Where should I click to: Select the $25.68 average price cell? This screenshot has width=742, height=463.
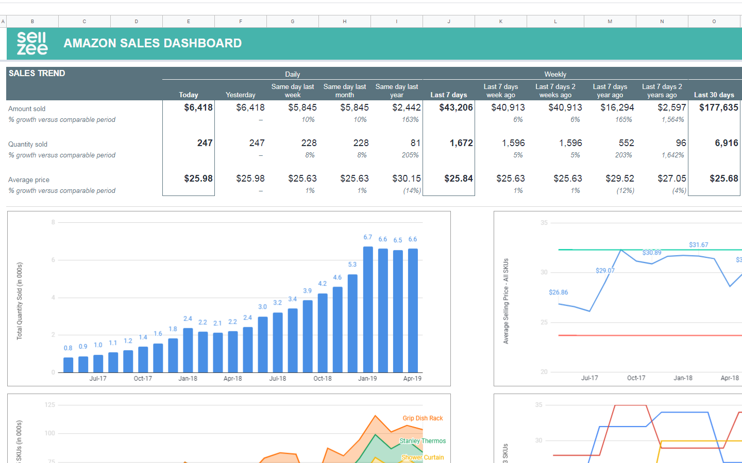click(724, 179)
